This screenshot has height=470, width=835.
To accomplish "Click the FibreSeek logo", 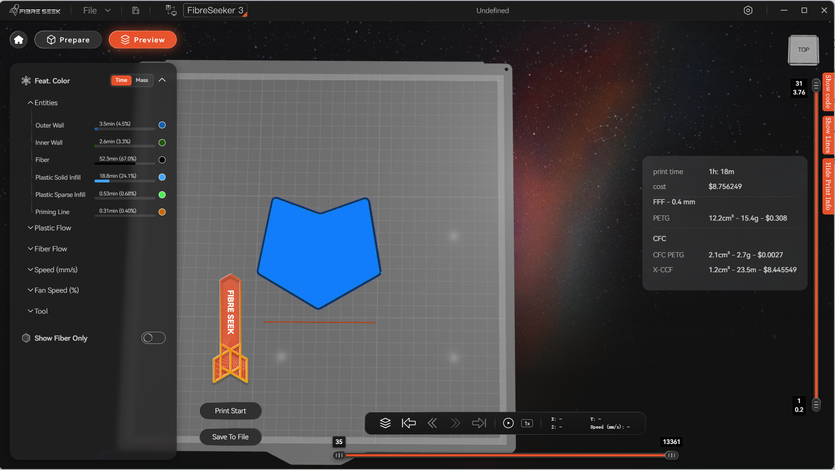I will [35, 10].
